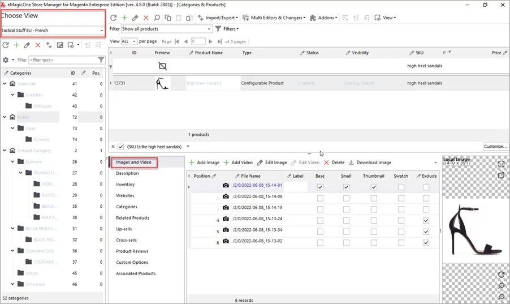
Task: Open the Customize filter button
Action: click(495, 147)
